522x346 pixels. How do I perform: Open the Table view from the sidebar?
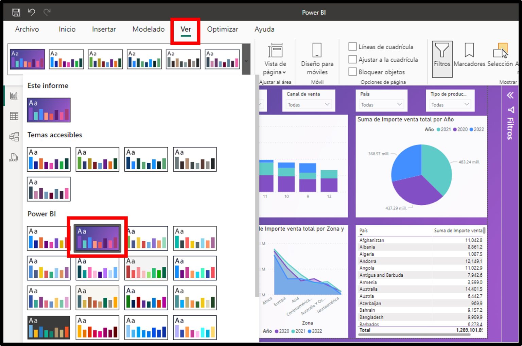click(14, 116)
